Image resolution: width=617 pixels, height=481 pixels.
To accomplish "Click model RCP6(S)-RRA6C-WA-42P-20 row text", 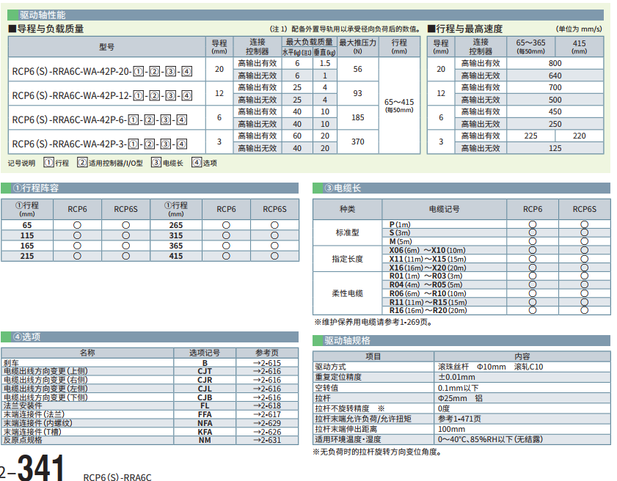I will coord(102,72).
